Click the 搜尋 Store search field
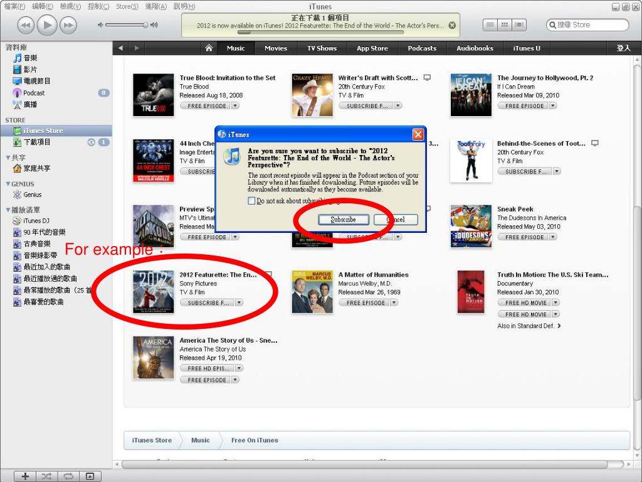Screen dimensions: 642x482 click(587, 25)
